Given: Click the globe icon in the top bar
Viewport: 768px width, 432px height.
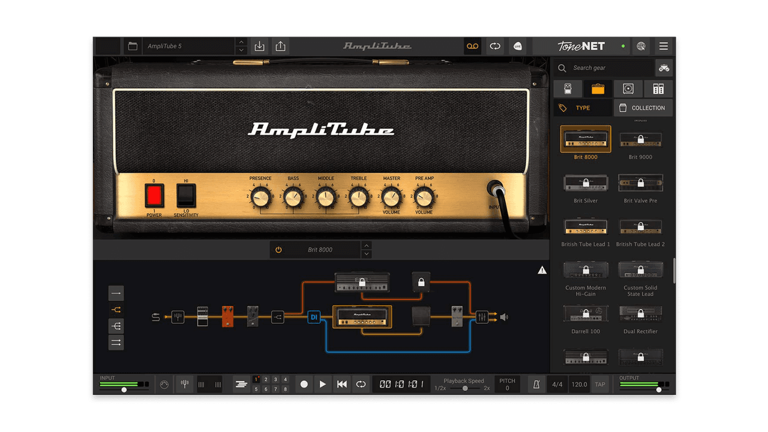Looking at the screenshot, I should pos(641,46).
